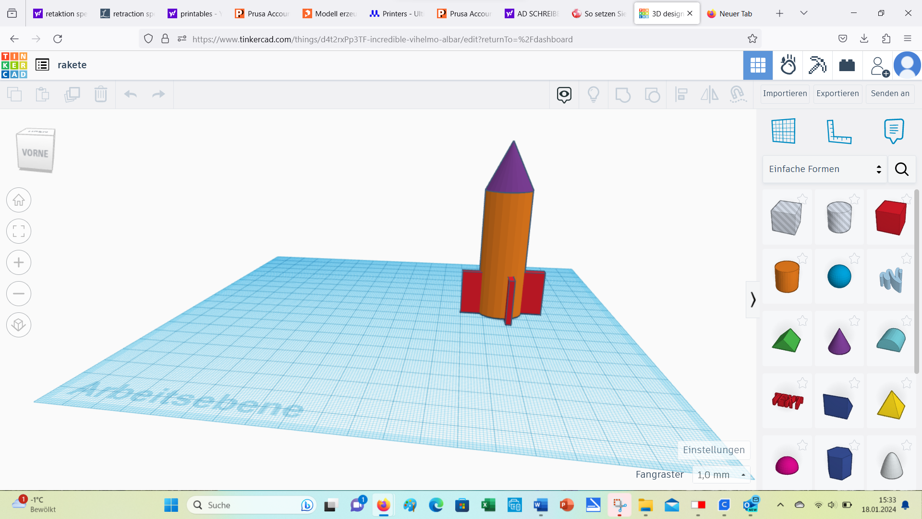
Task: Collapse the shapes panel with the chevron
Action: tap(752, 299)
